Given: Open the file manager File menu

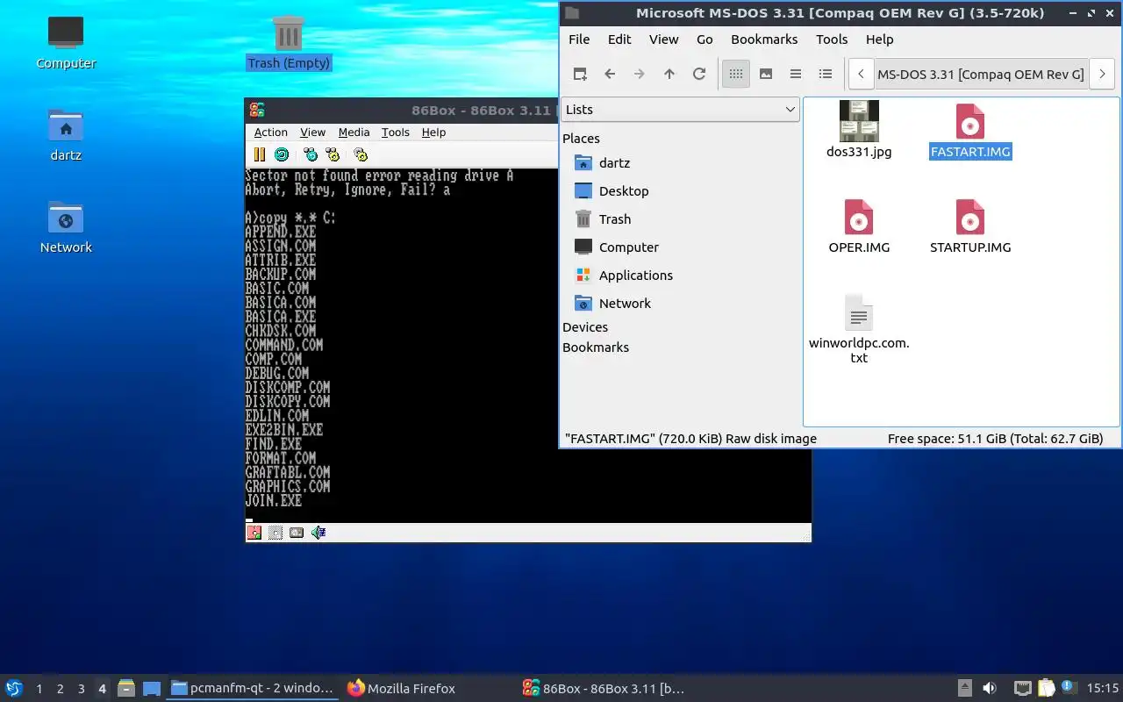Looking at the screenshot, I should click(579, 39).
